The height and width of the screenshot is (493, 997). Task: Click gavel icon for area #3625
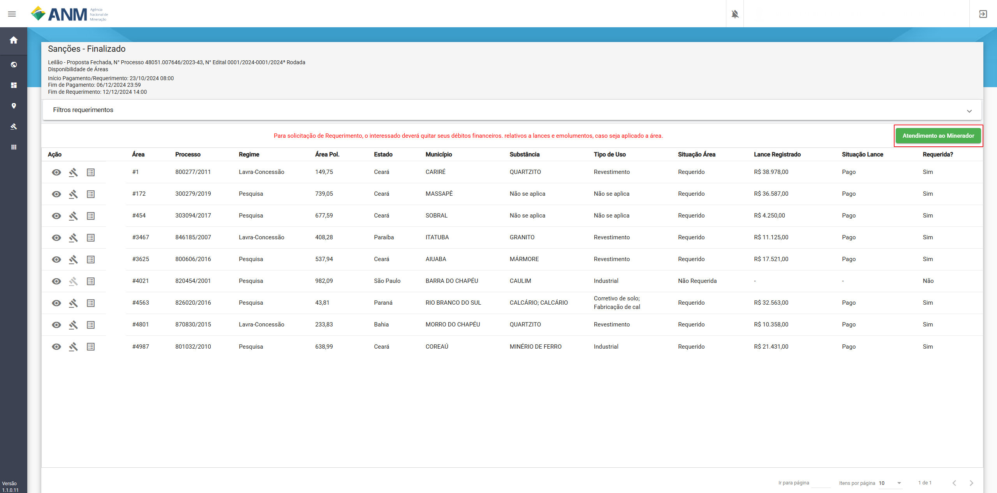74,260
